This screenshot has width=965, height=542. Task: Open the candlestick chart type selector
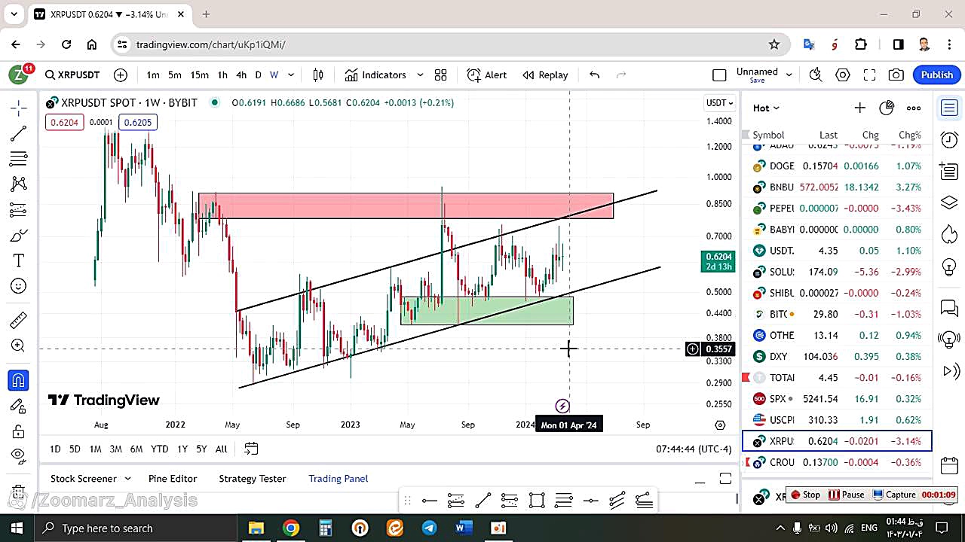[318, 75]
